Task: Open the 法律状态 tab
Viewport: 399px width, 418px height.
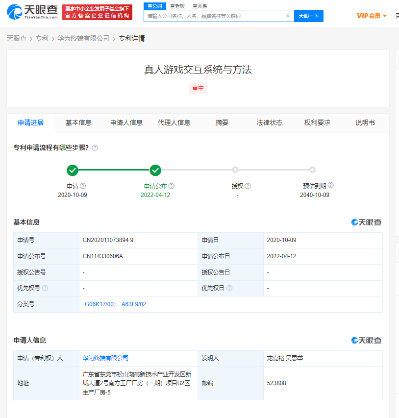Action: (270, 123)
